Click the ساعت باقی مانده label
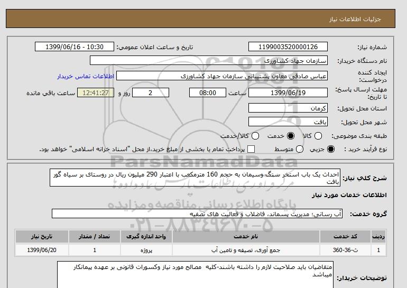The height and width of the screenshot is (288, 407). (51, 93)
